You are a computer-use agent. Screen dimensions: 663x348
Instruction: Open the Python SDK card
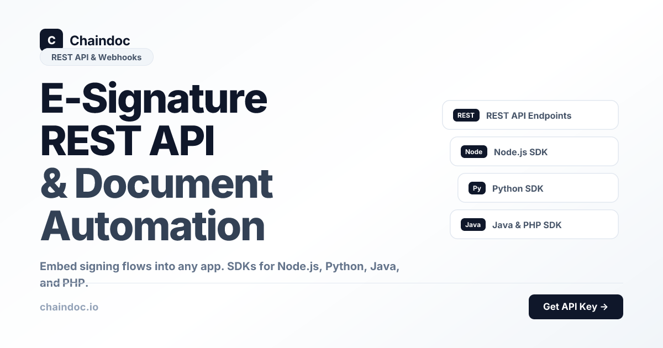pos(538,188)
